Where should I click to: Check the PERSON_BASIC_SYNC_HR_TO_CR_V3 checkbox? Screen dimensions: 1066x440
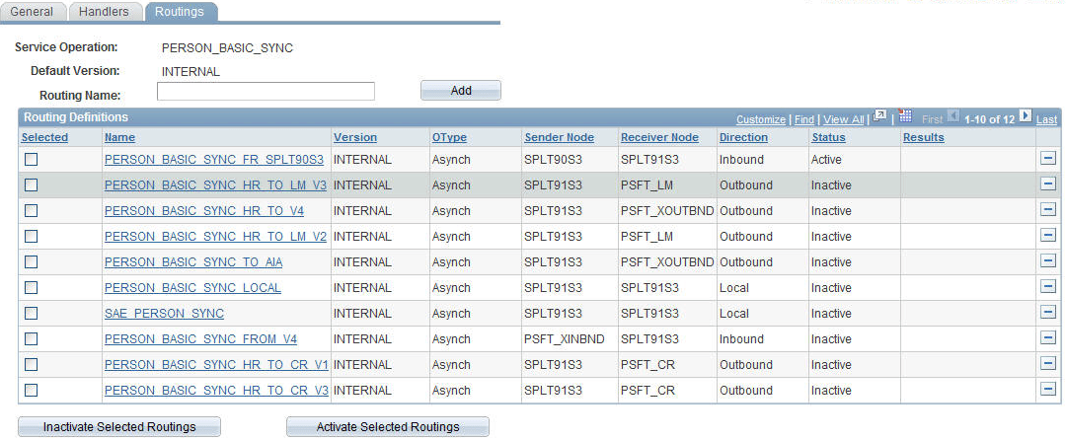[x=32, y=391]
